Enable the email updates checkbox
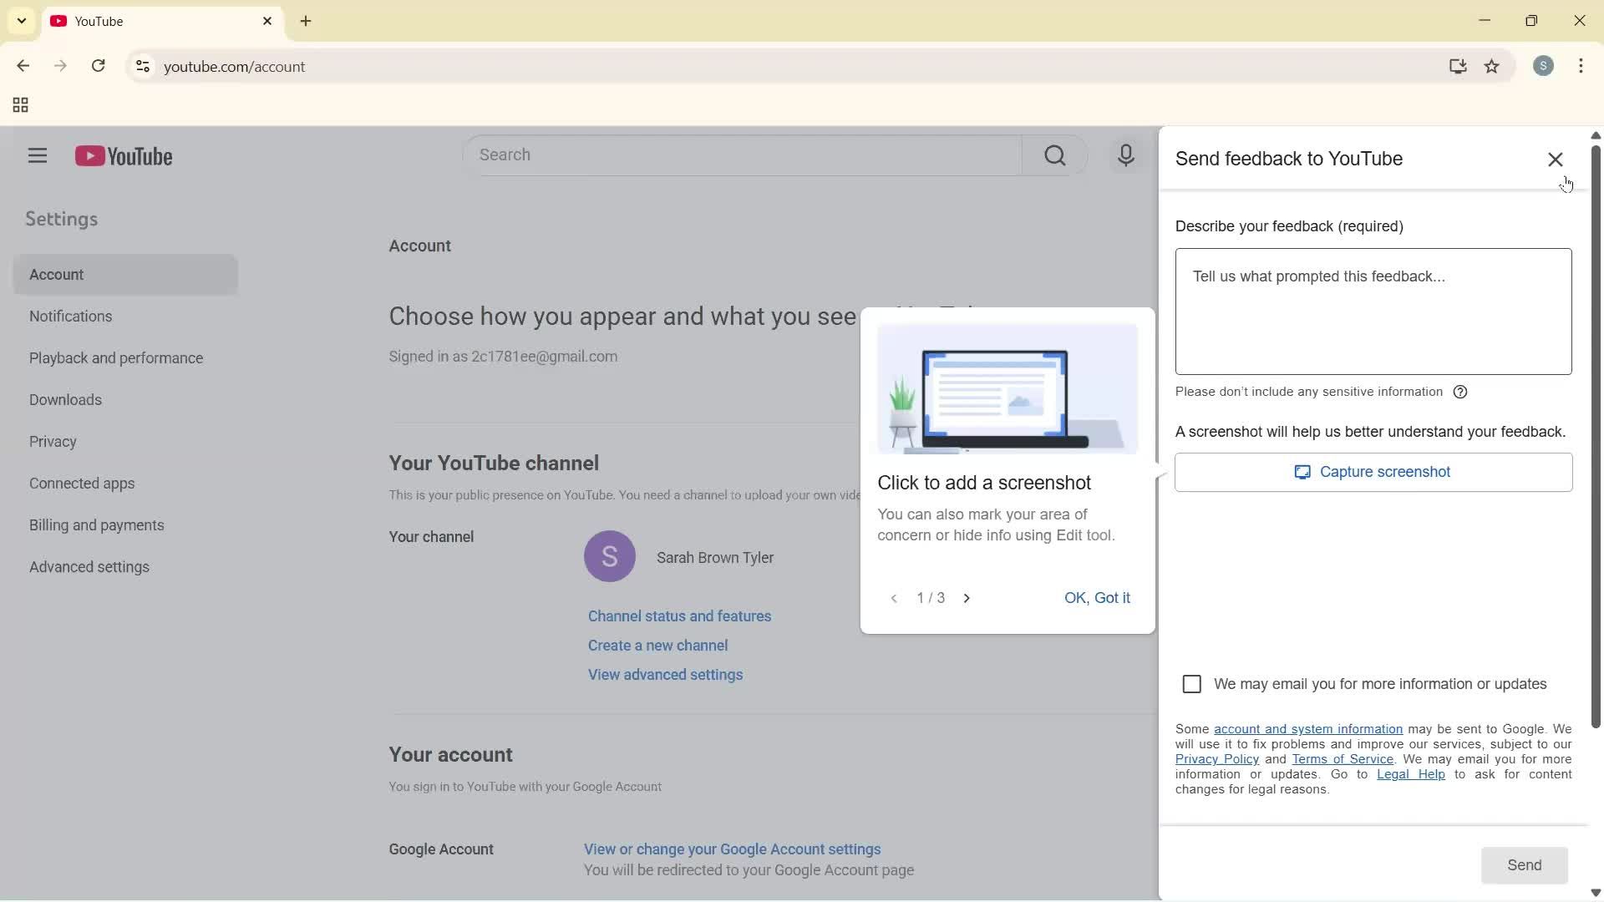The width and height of the screenshot is (1604, 902). coord(1192,683)
